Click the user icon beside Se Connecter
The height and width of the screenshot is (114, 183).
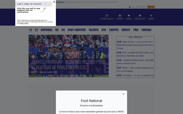pyautogui.click(x=130, y=7)
